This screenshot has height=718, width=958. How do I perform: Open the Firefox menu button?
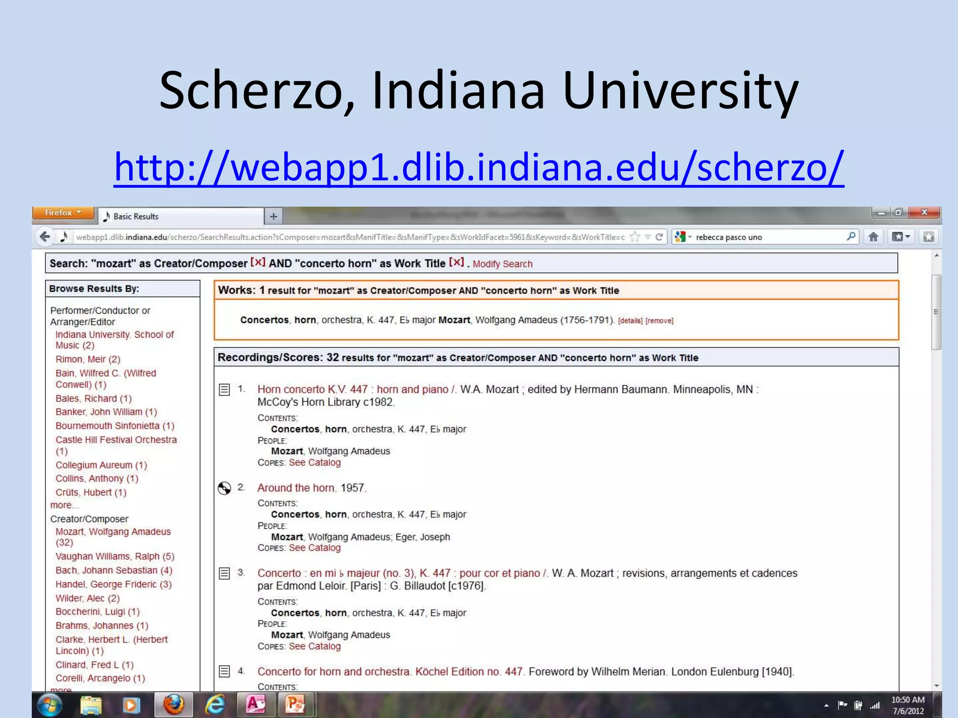coord(63,213)
